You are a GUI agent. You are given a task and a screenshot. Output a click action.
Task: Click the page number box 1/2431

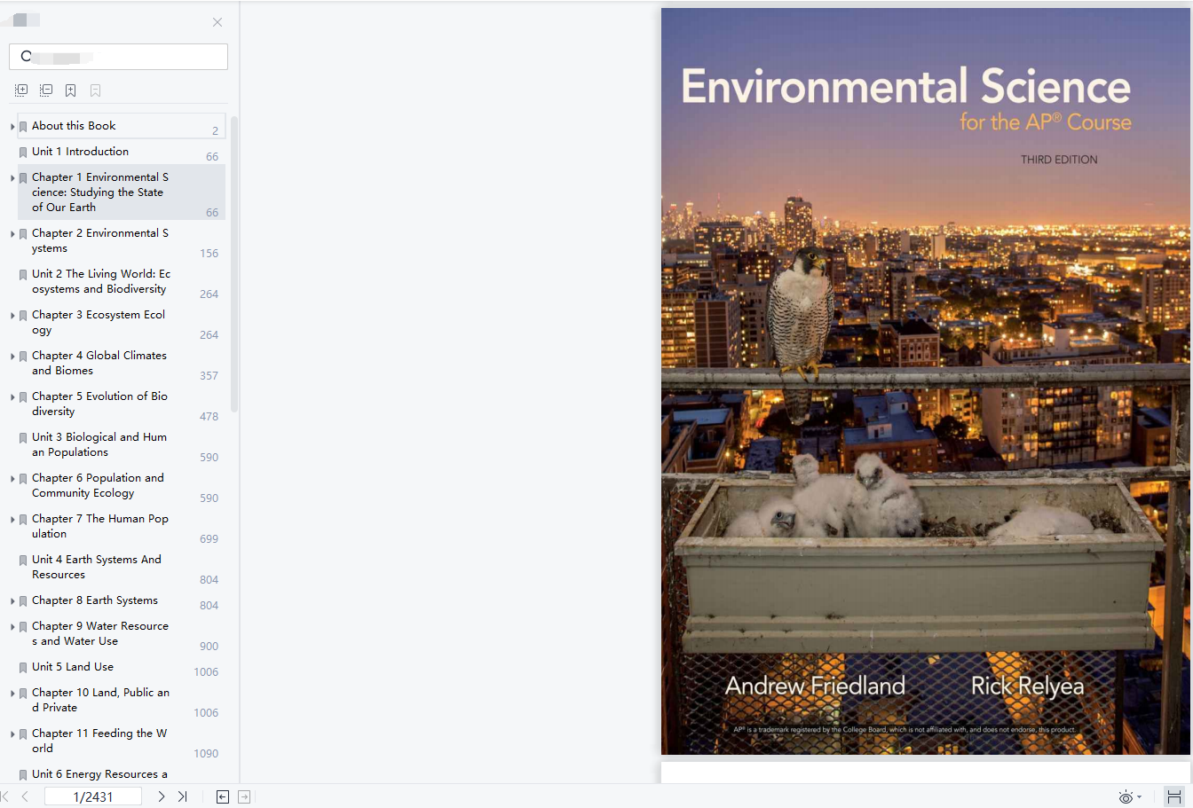pos(93,796)
